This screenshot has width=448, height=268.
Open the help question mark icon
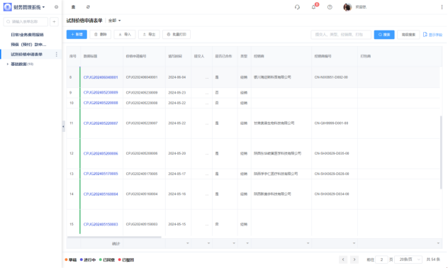(x=330, y=7)
